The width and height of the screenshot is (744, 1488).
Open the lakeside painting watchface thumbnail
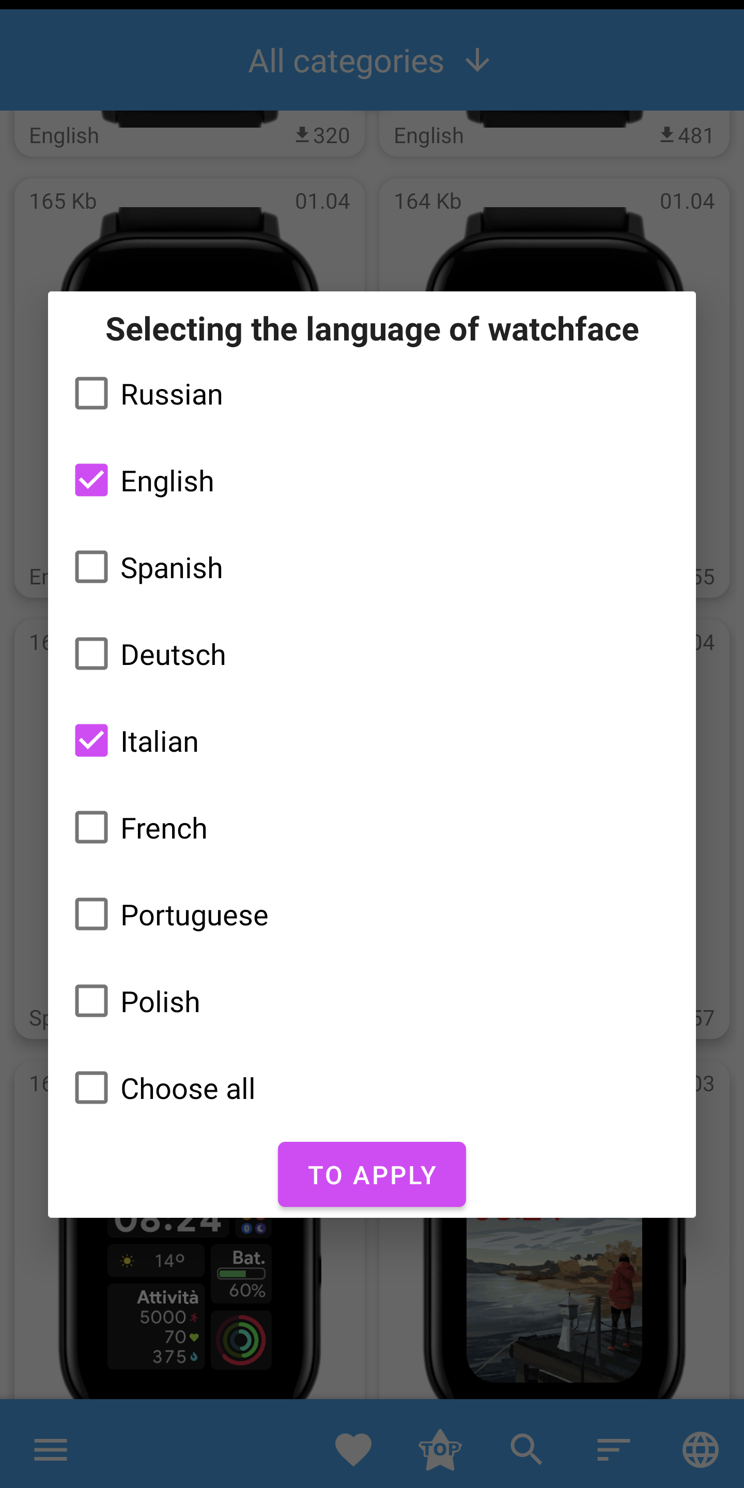coord(554,1306)
